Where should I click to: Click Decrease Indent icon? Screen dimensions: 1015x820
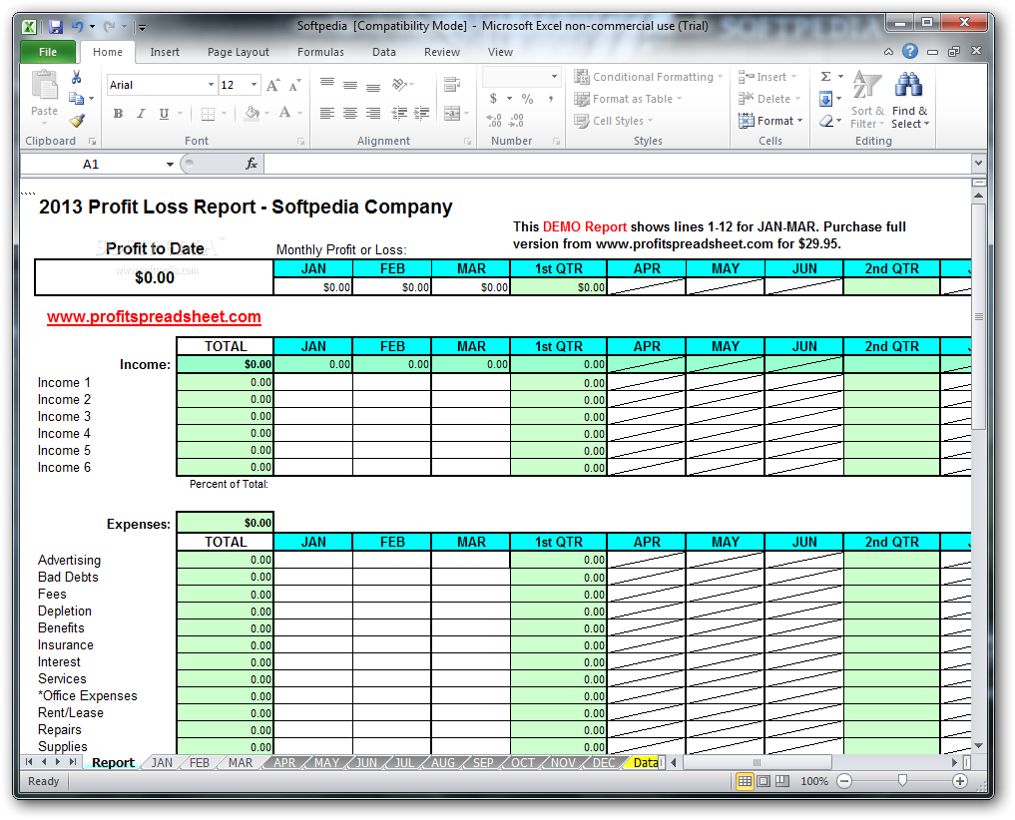click(x=399, y=114)
